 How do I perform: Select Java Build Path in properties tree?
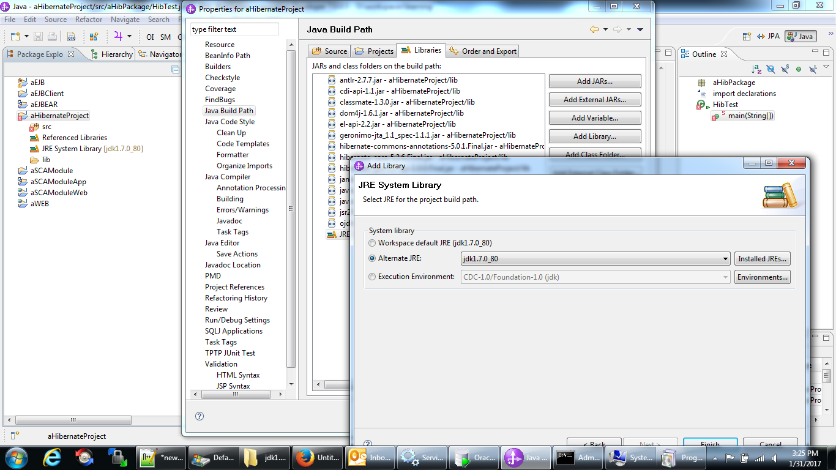(229, 111)
